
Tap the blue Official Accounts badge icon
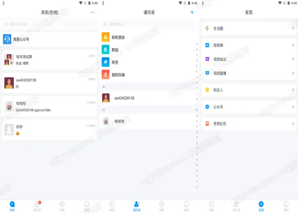pyautogui.click(x=207, y=107)
